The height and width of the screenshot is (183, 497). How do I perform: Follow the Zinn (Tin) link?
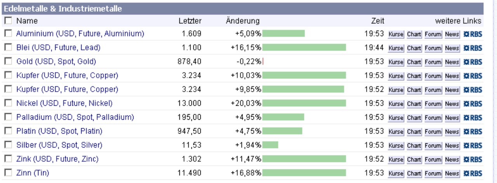pos(33,173)
